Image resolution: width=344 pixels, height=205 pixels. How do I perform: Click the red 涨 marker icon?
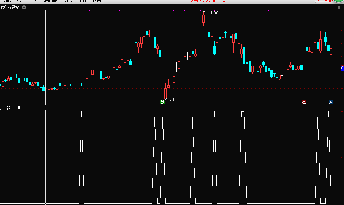click(303, 102)
